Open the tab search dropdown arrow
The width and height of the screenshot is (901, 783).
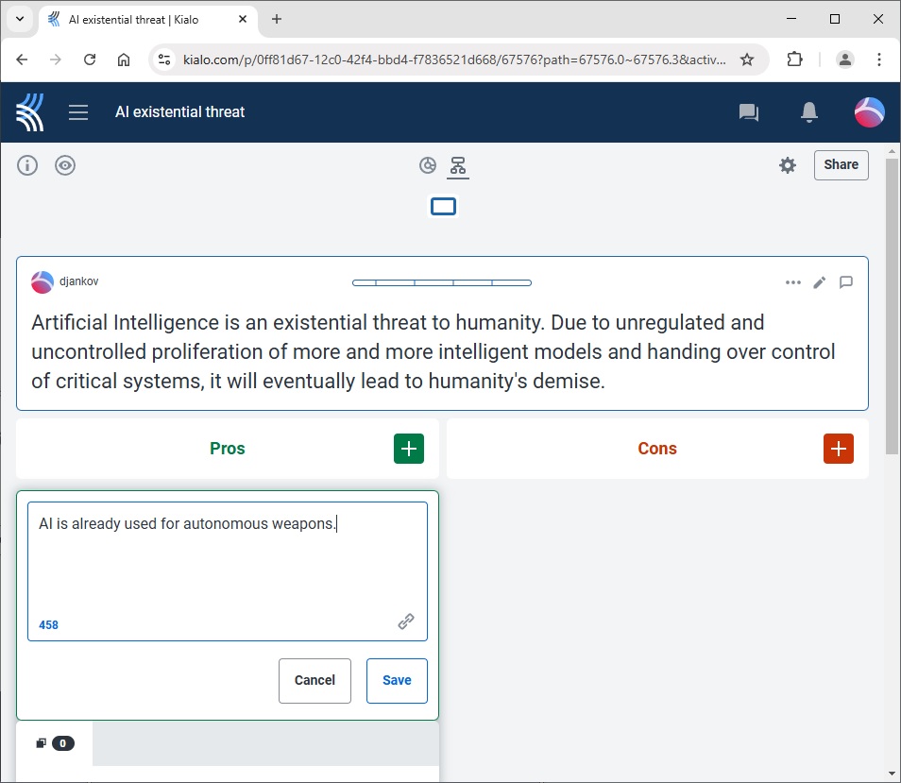point(20,19)
